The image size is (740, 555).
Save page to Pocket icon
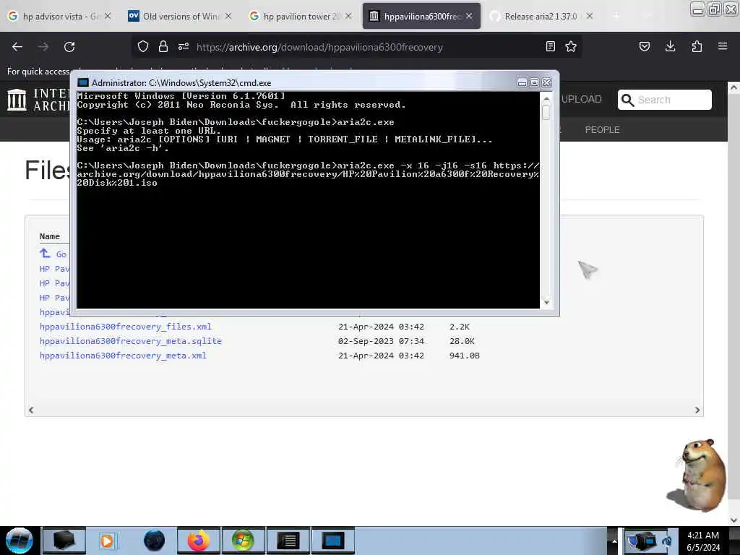[x=645, y=46]
